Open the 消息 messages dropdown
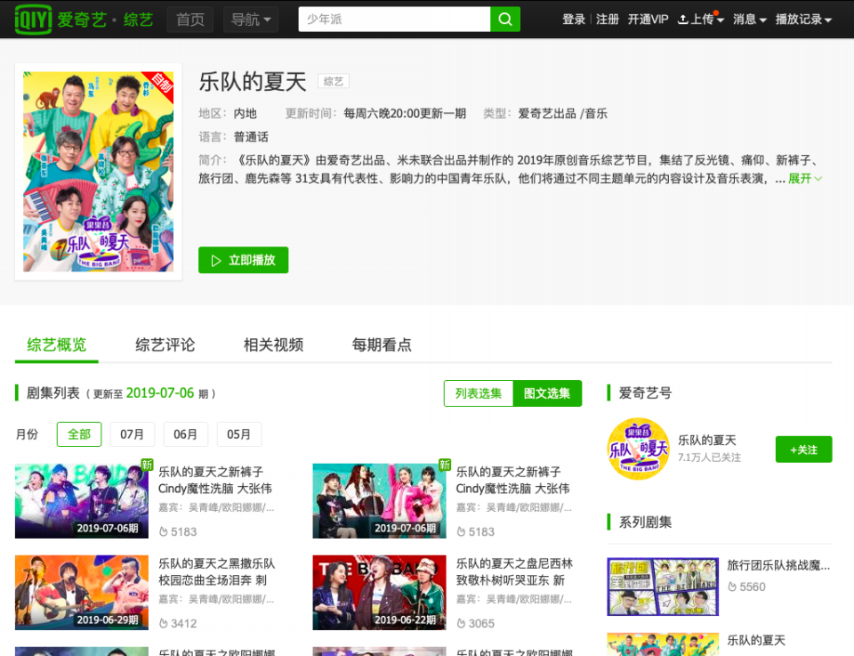The width and height of the screenshot is (854, 656). (x=749, y=20)
